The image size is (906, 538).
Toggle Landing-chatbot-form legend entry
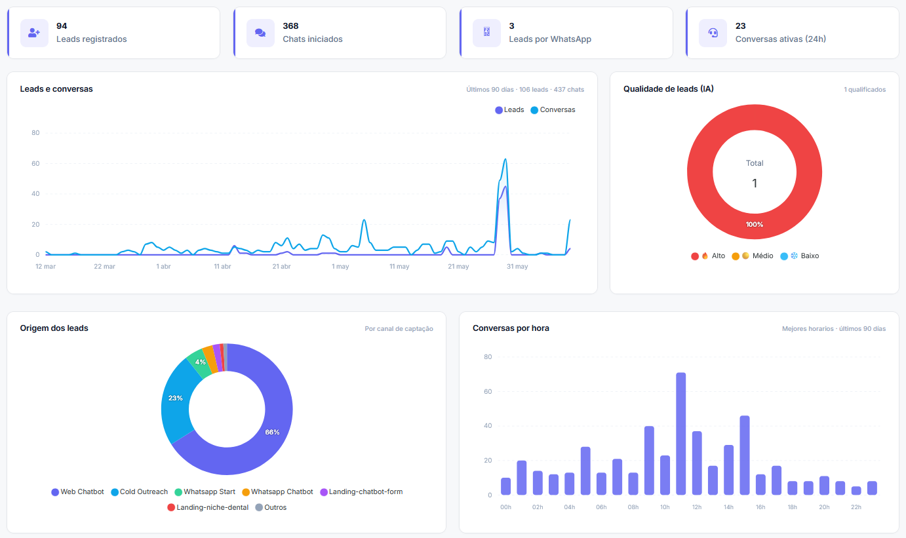361,492
